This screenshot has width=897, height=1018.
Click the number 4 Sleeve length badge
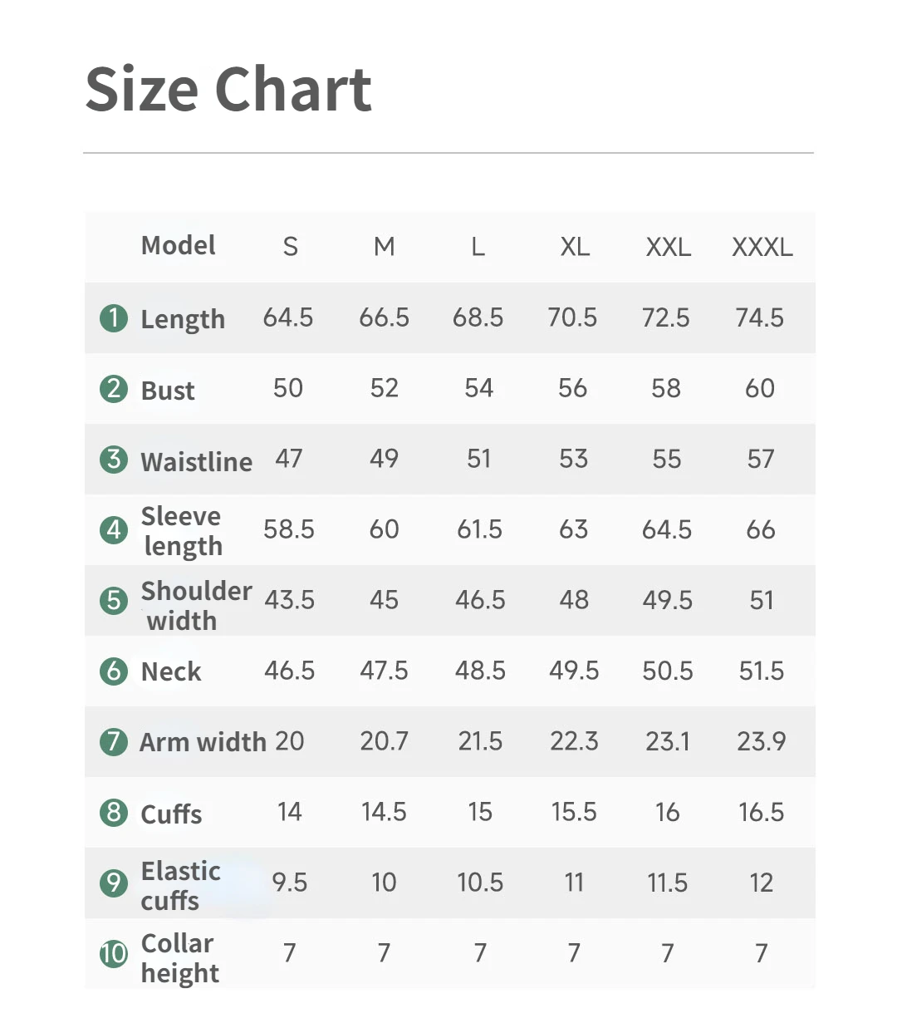(114, 530)
